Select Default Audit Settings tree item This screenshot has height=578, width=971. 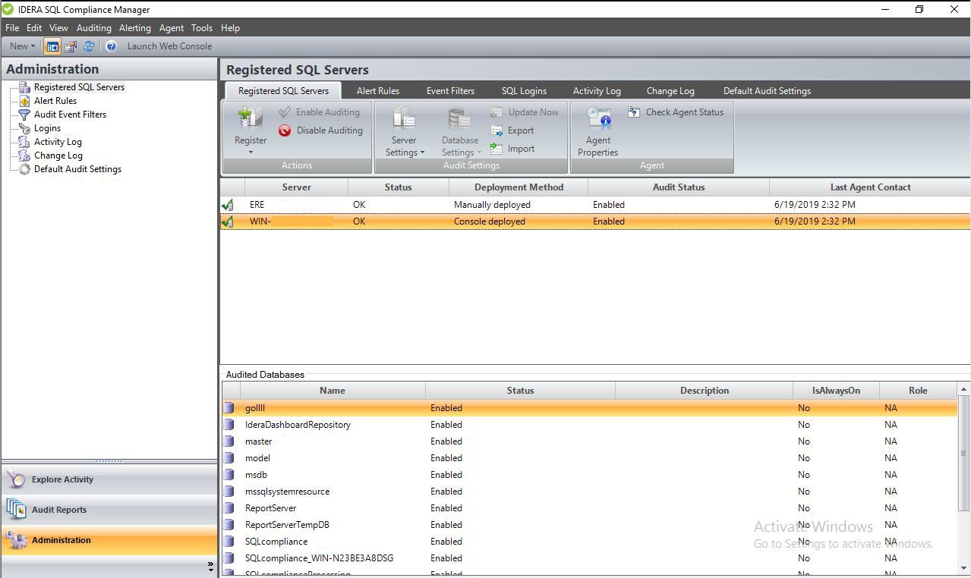pos(77,169)
